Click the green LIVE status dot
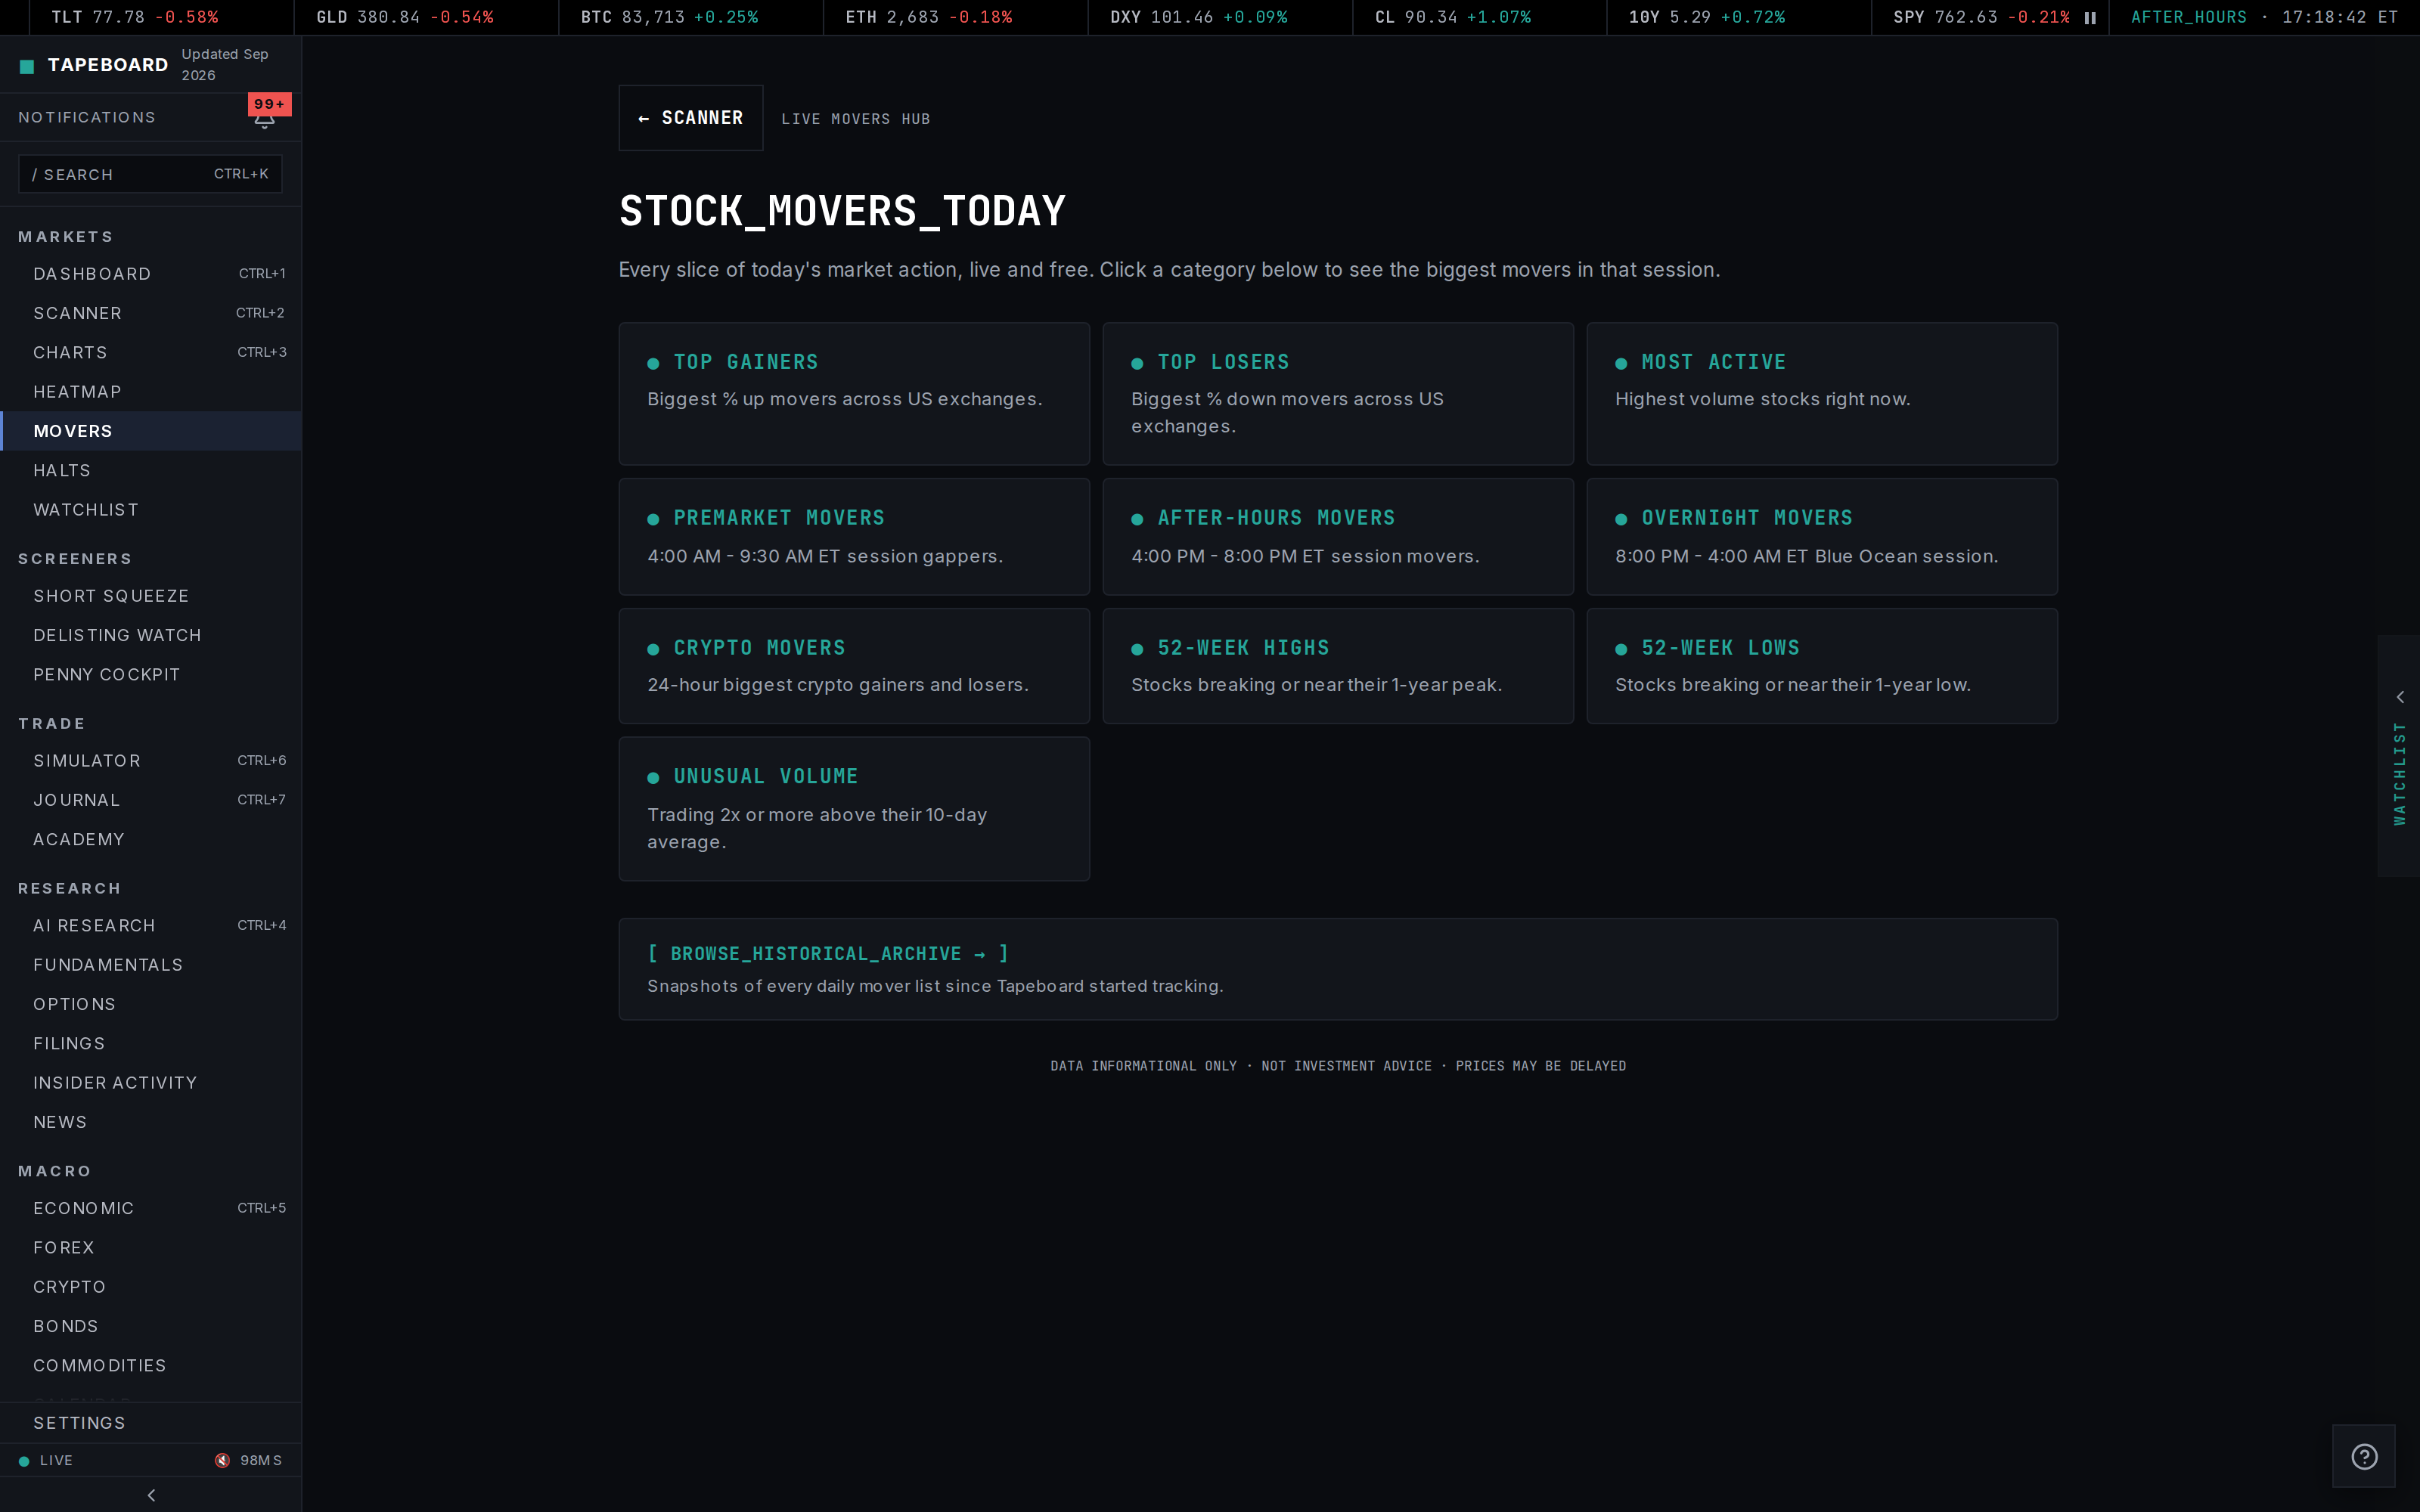 tap(24, 1461)
